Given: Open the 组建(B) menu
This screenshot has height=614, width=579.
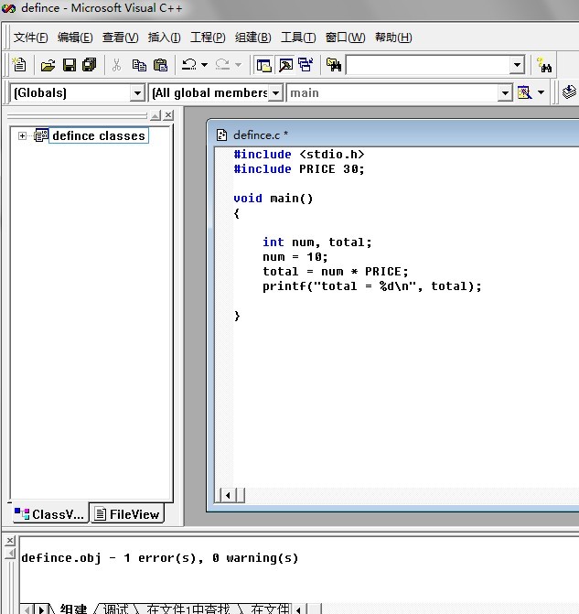Looking at the screenshot, I should [x=252, y=38].
